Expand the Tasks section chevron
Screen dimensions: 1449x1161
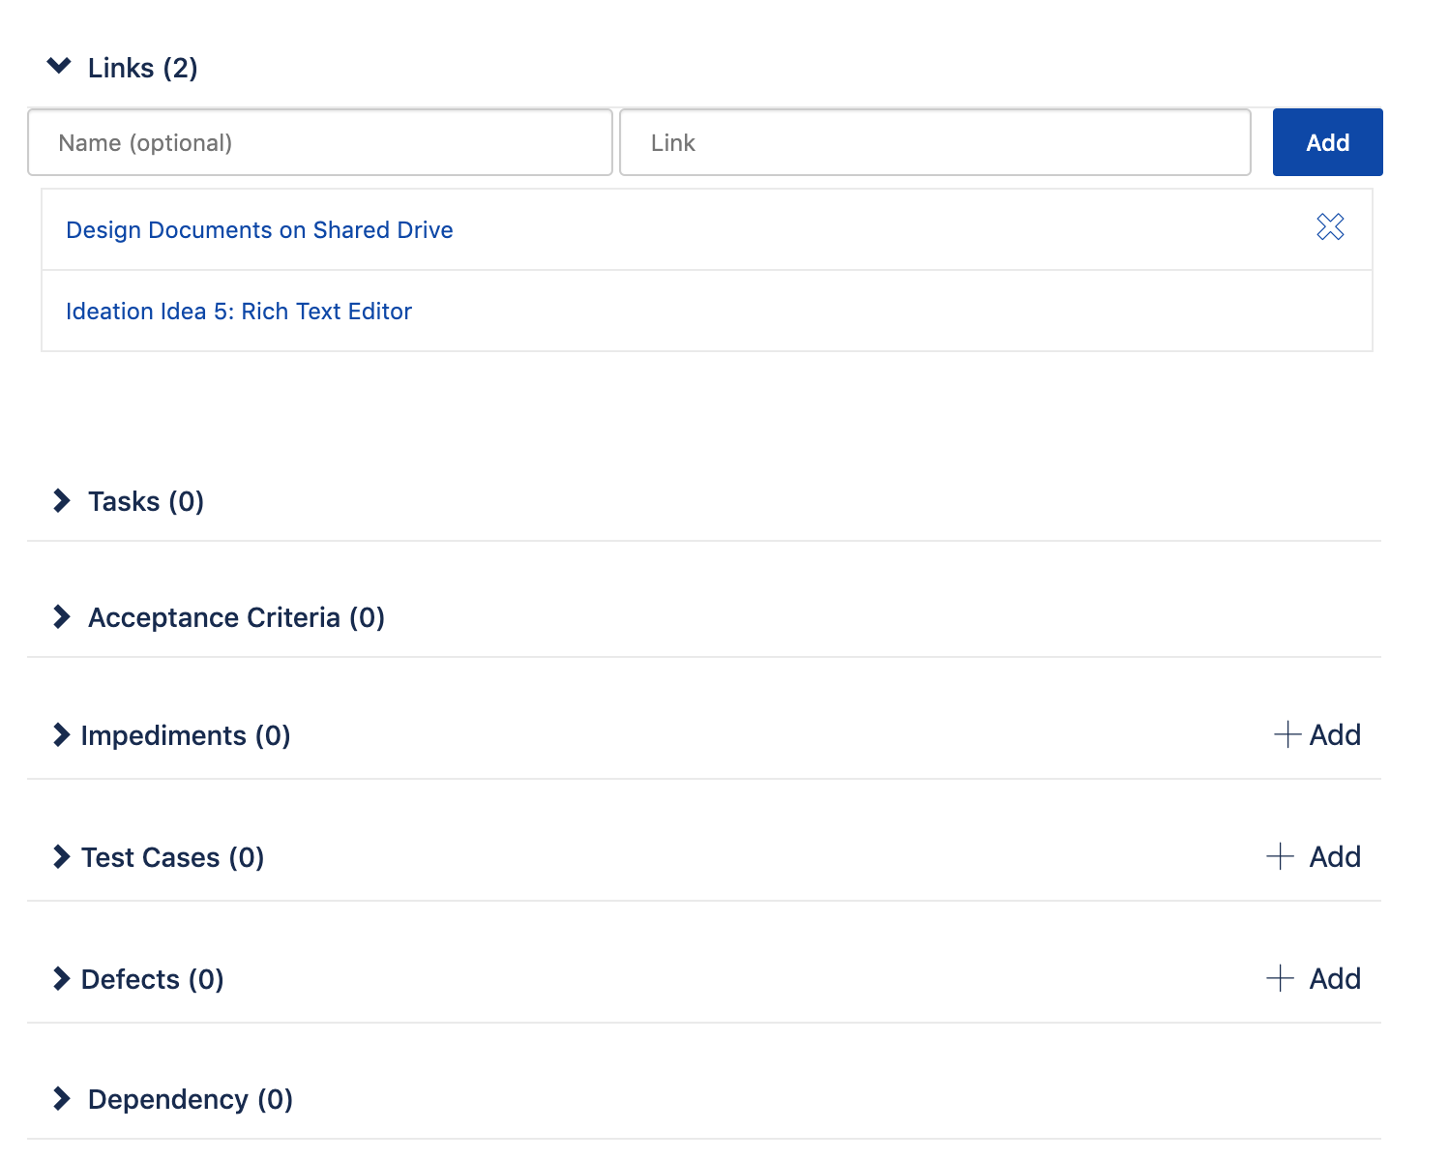[62, 500]
